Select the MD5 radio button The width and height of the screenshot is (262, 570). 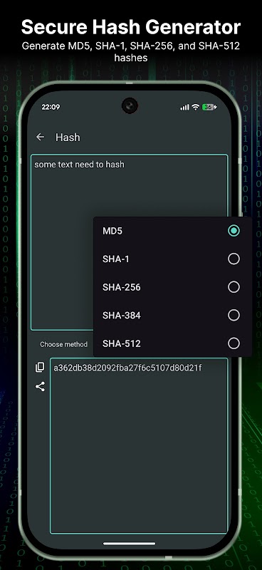point(234,230)
